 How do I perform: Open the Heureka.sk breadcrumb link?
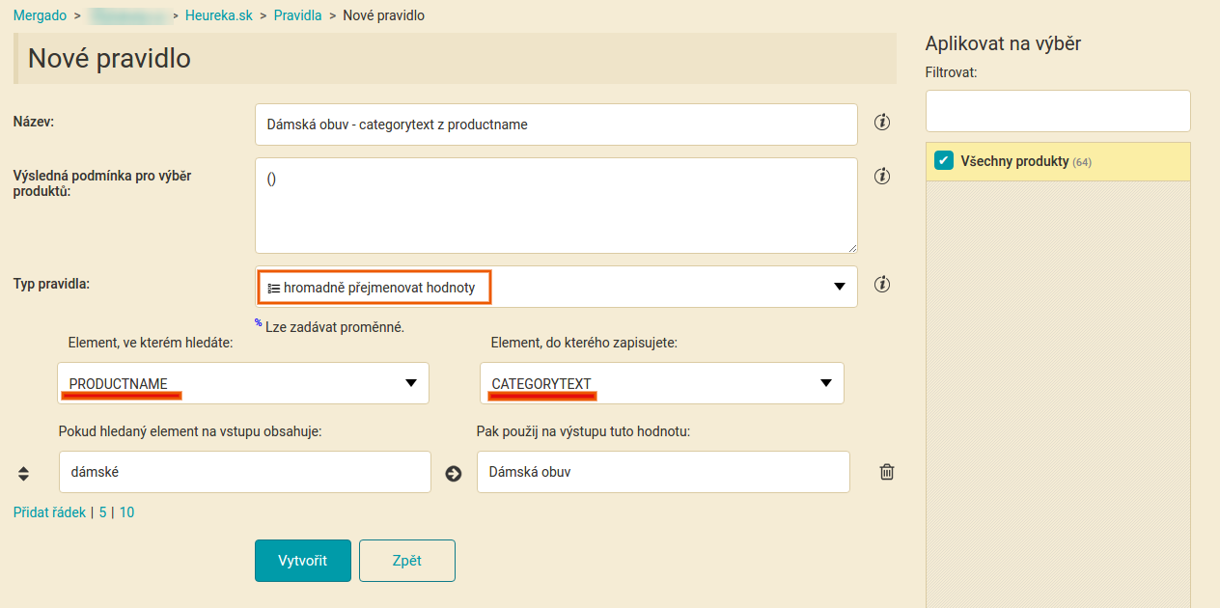coord(219,15)
